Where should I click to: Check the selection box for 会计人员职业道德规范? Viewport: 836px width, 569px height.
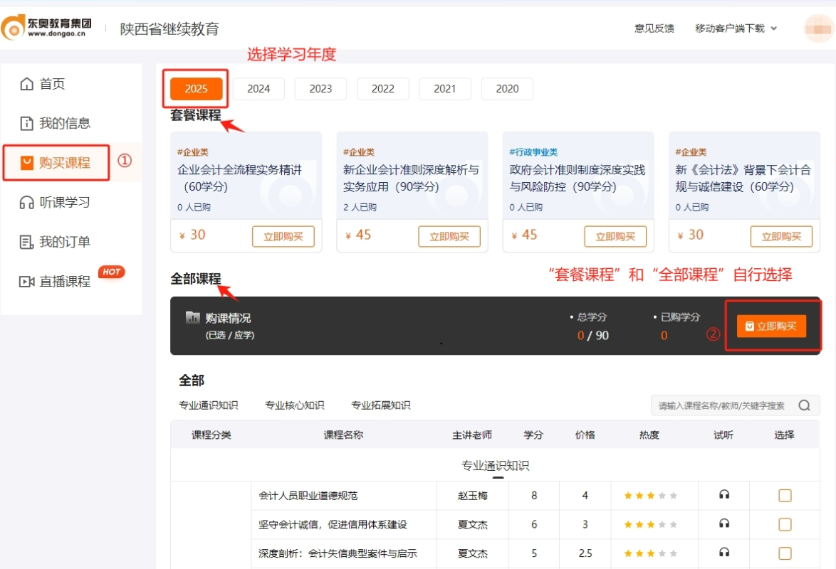[785, 495]
